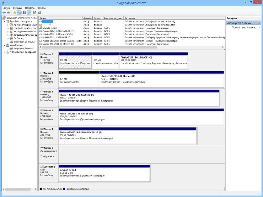This screenshot has width=263, height=197.
Task: Select the Χρονοδιάγραμμα εργασιών clock icon
Action: [11, 25]
